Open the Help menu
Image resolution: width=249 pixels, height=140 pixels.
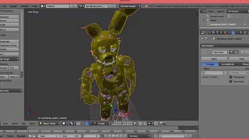tap(35, 6)
